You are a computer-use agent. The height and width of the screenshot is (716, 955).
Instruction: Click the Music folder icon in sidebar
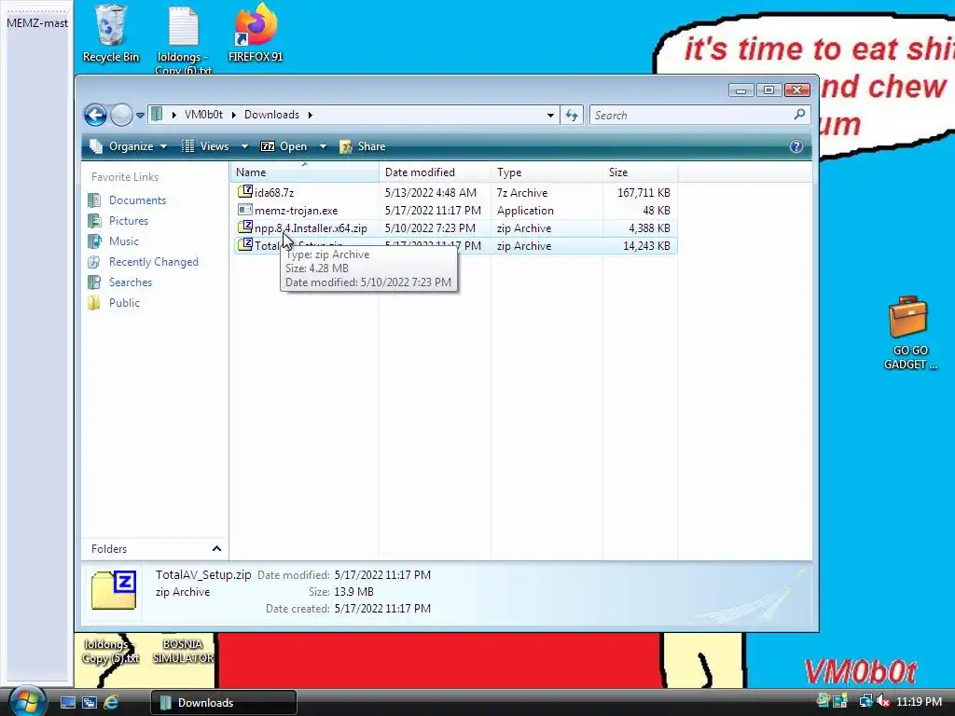pyautogui.click(x=94, y=241)
